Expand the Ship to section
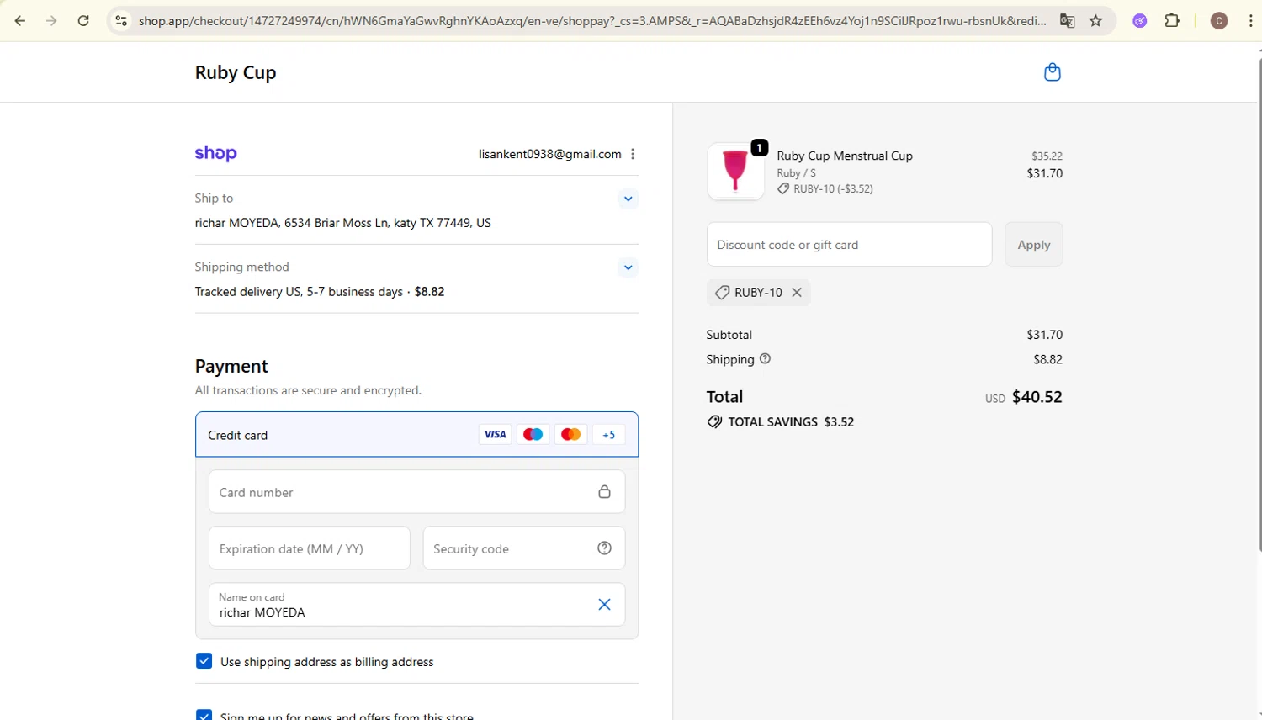Screen dimensions: 1262x720 pyautogui.click(x=628, y=199)
